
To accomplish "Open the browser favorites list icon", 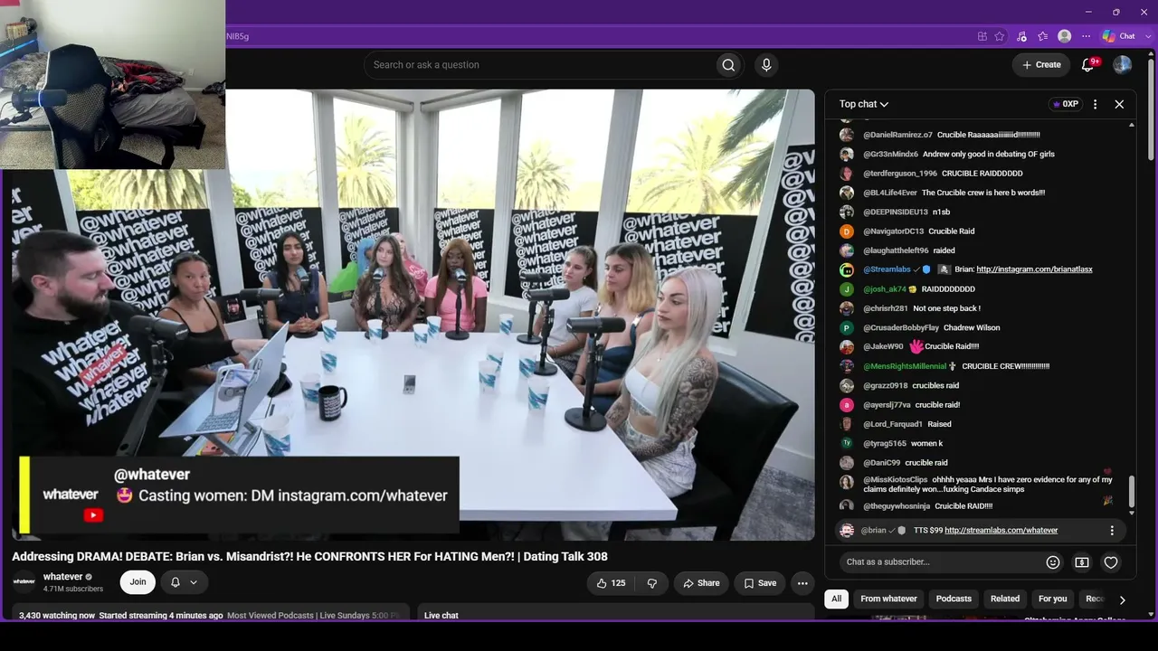I will [x=1043, y=36].
